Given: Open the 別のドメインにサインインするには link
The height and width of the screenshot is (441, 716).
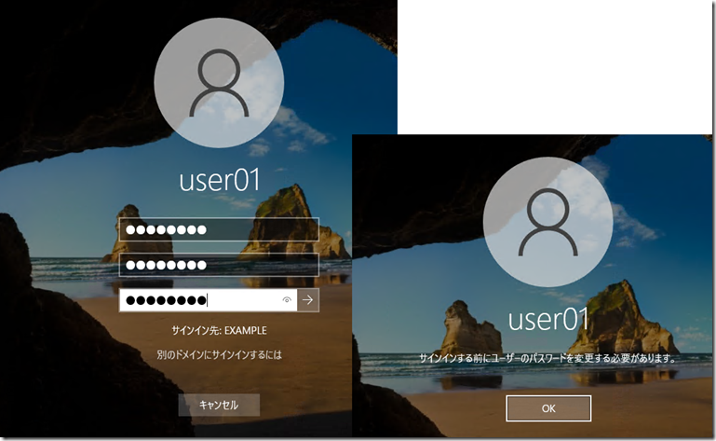Looking at the screenshot, I should 219,355.
